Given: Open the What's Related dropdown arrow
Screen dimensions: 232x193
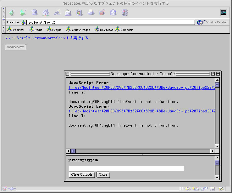Looking at the screenshot, I should click(x=205, y=20).
